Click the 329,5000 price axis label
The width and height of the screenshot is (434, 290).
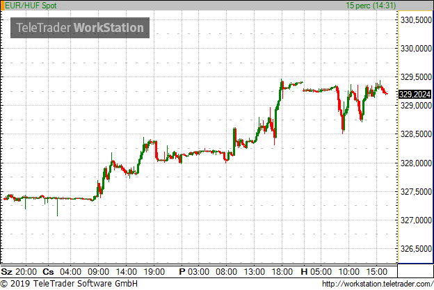click(x=416, y=77)
